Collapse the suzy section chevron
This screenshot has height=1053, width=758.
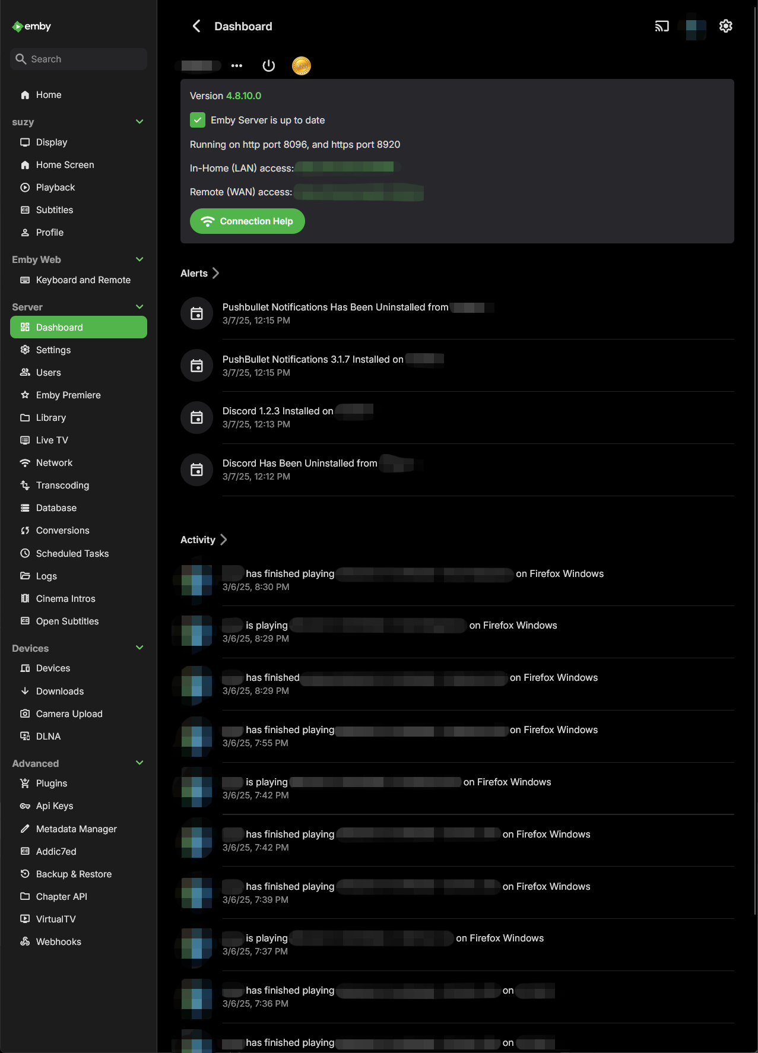pos(139,122)
